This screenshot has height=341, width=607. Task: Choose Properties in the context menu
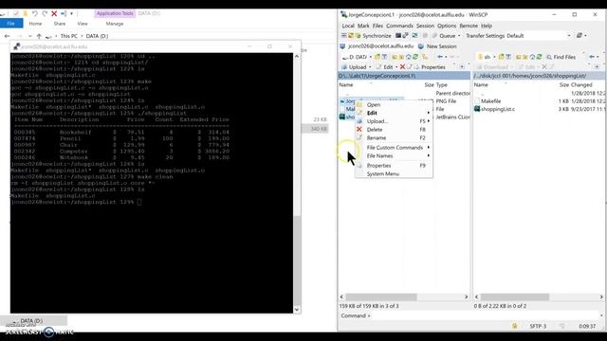point(394,166)
